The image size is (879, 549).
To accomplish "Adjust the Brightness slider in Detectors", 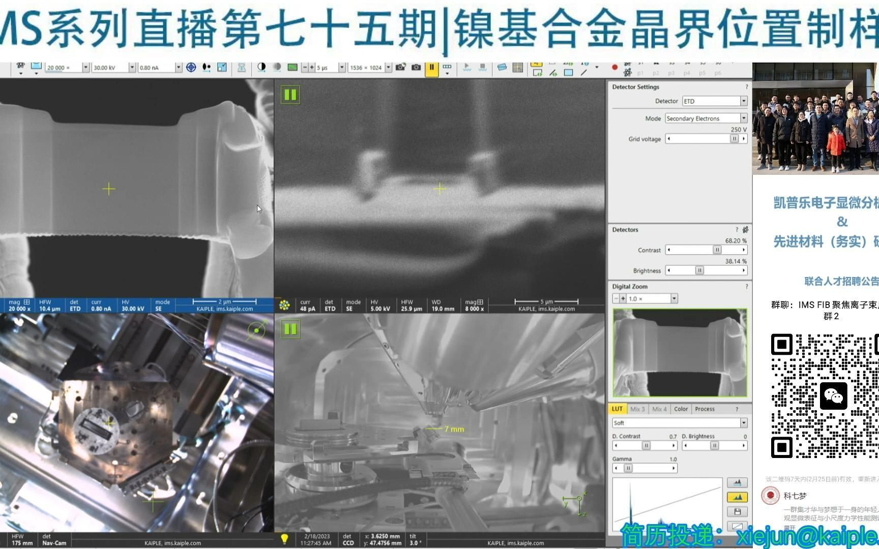I will click(x=707, y=270).
